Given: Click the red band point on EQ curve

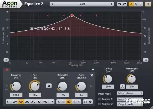Looking at the screenshot, I should [72, 15].
